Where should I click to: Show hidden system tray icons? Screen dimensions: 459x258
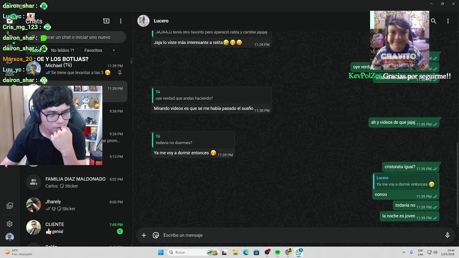[x=404, y=252]
